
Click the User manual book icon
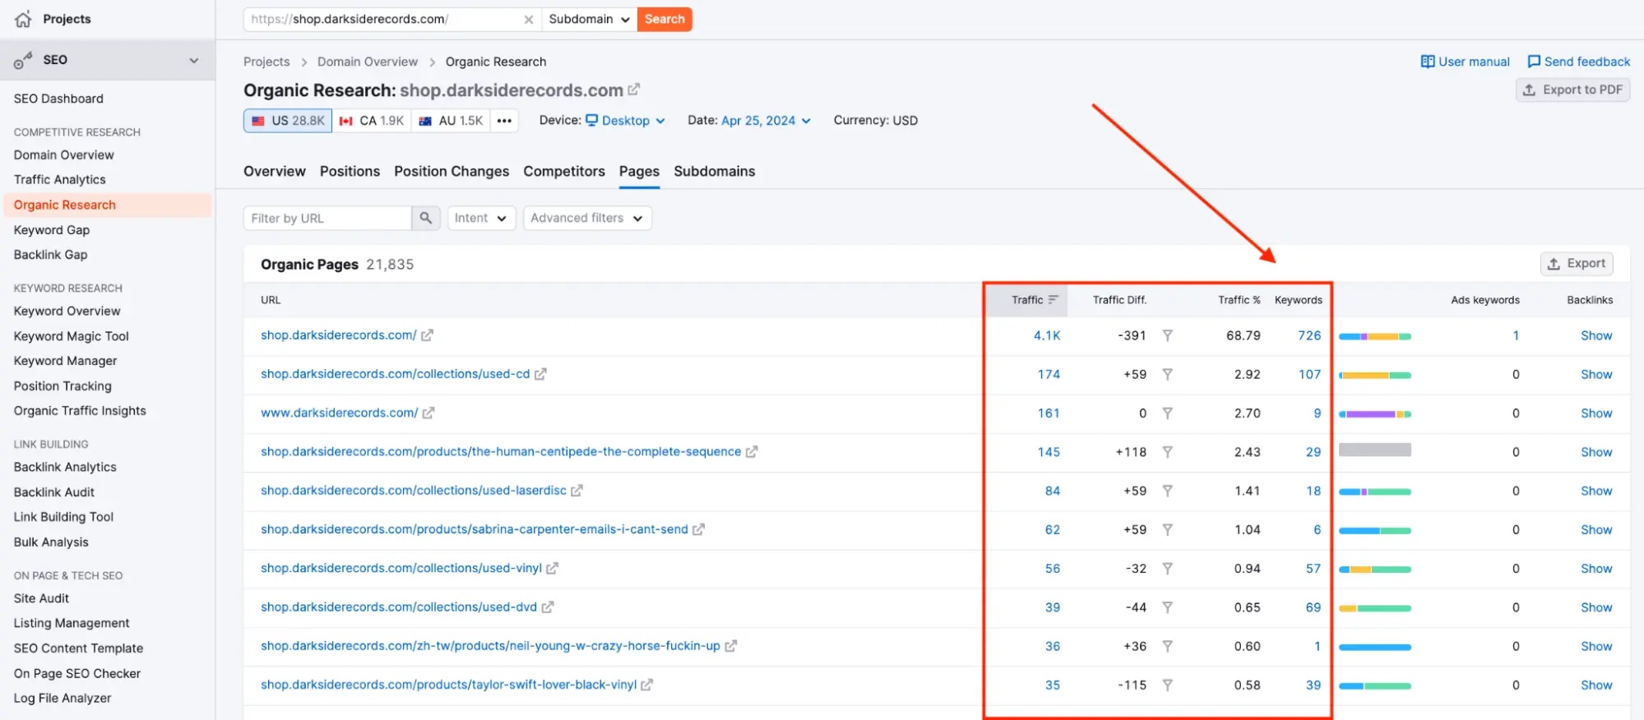pyautogui.click(x=1428, y=62)
